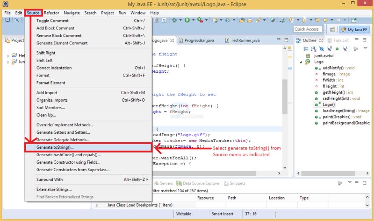Click the Open Task folder icon in toolbar
The width and height of the screenshot is (374, 221).
coord(250,21)
